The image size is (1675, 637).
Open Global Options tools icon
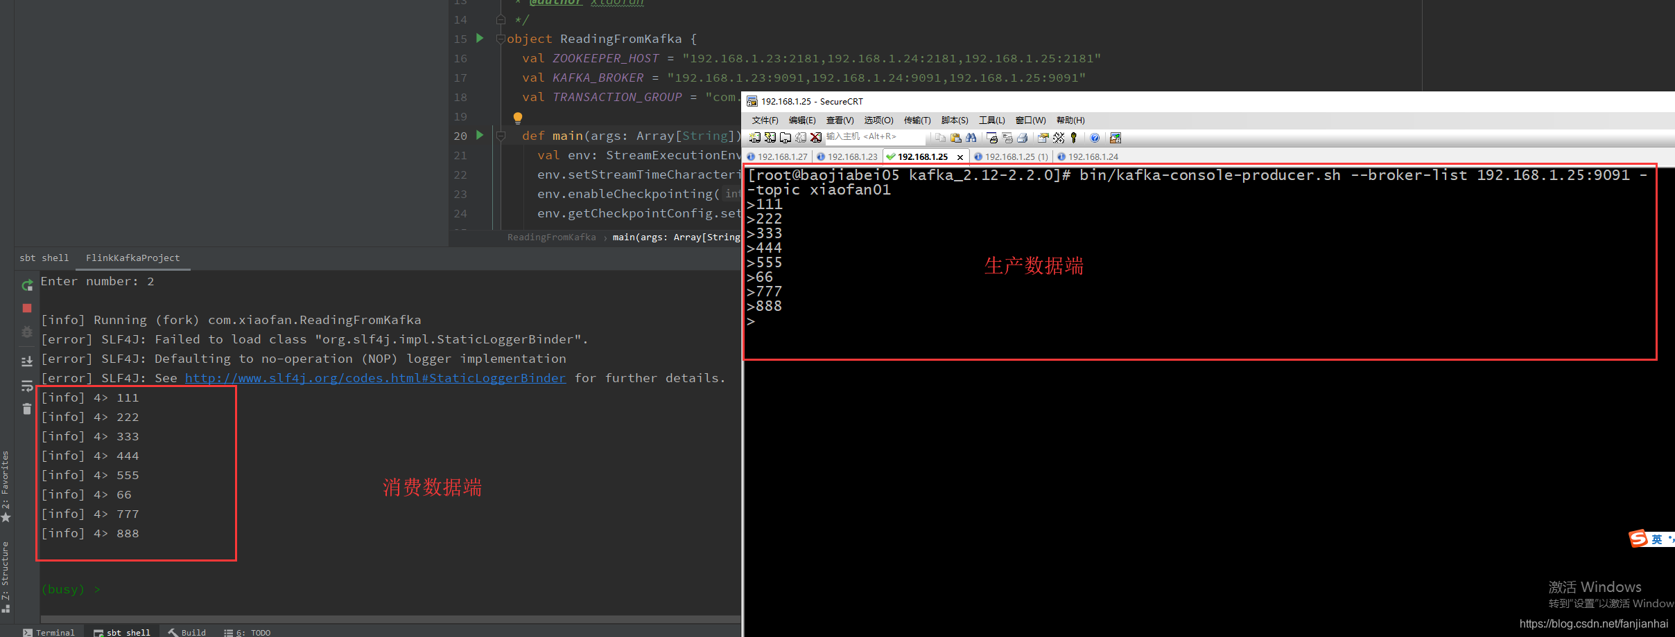(1059, 138)
